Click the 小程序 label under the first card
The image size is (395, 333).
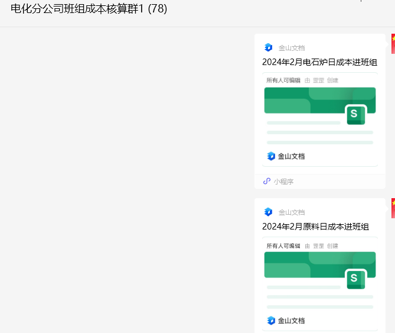tap(283, 182)
